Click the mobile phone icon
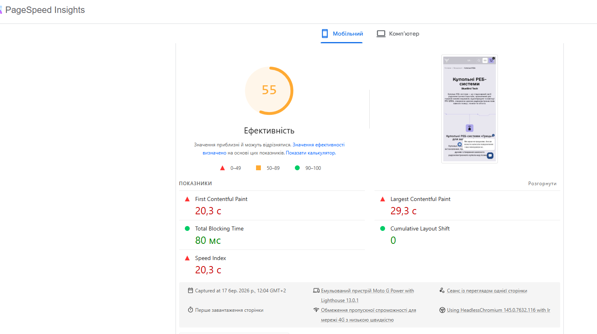 click(324, 34)
